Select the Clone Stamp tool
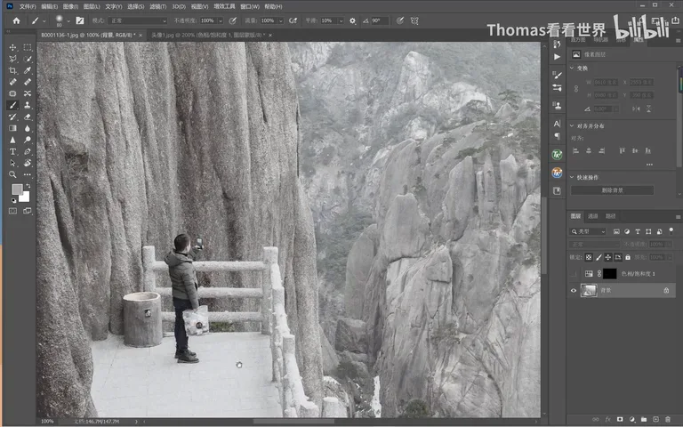 [x=28, y=105]
